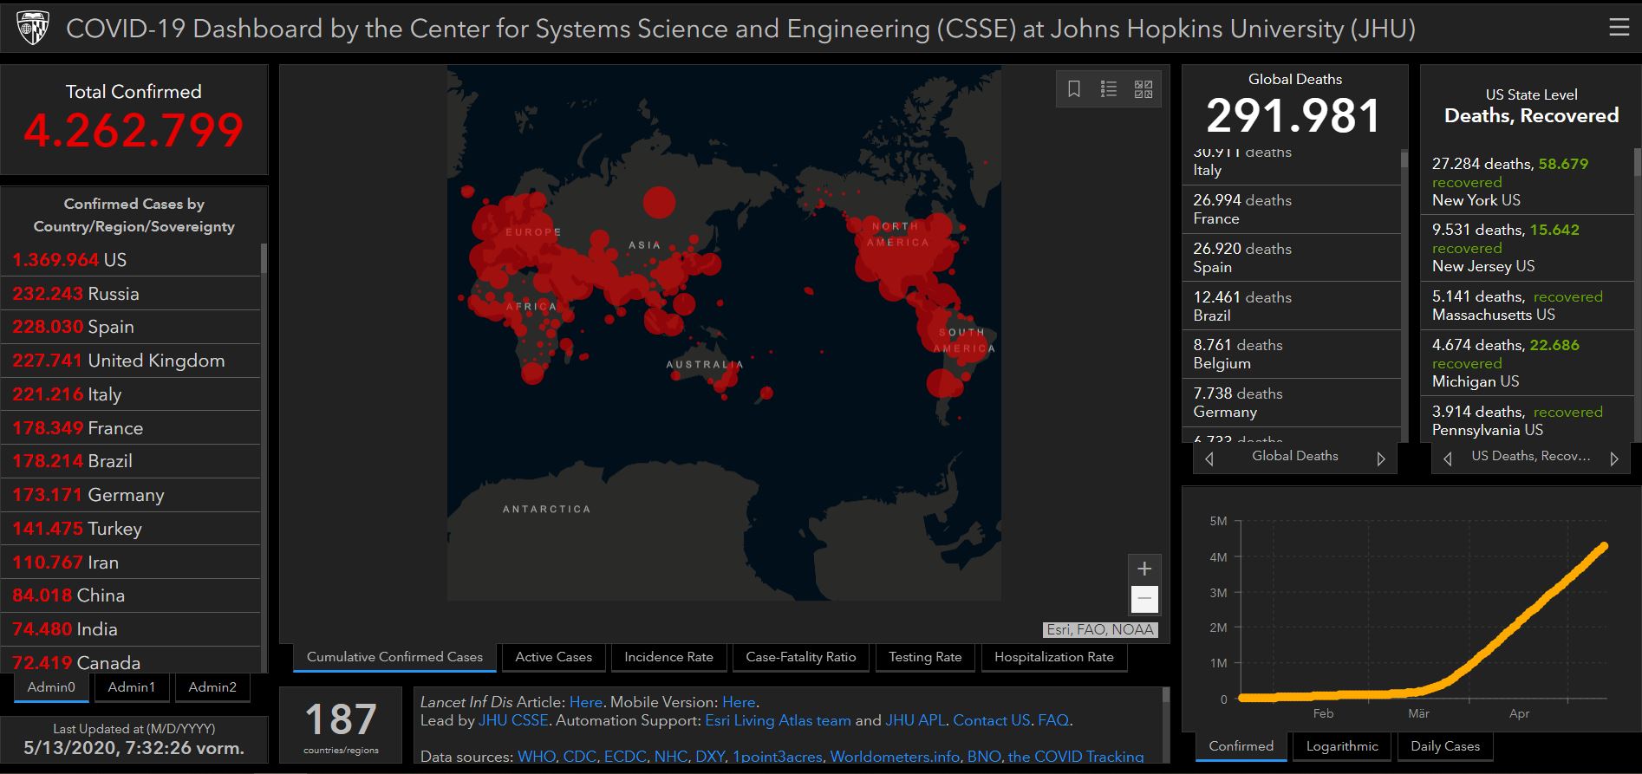Zoom out on the map
The height and width of the screenshot is (774, 1642).
point(1144,599)
